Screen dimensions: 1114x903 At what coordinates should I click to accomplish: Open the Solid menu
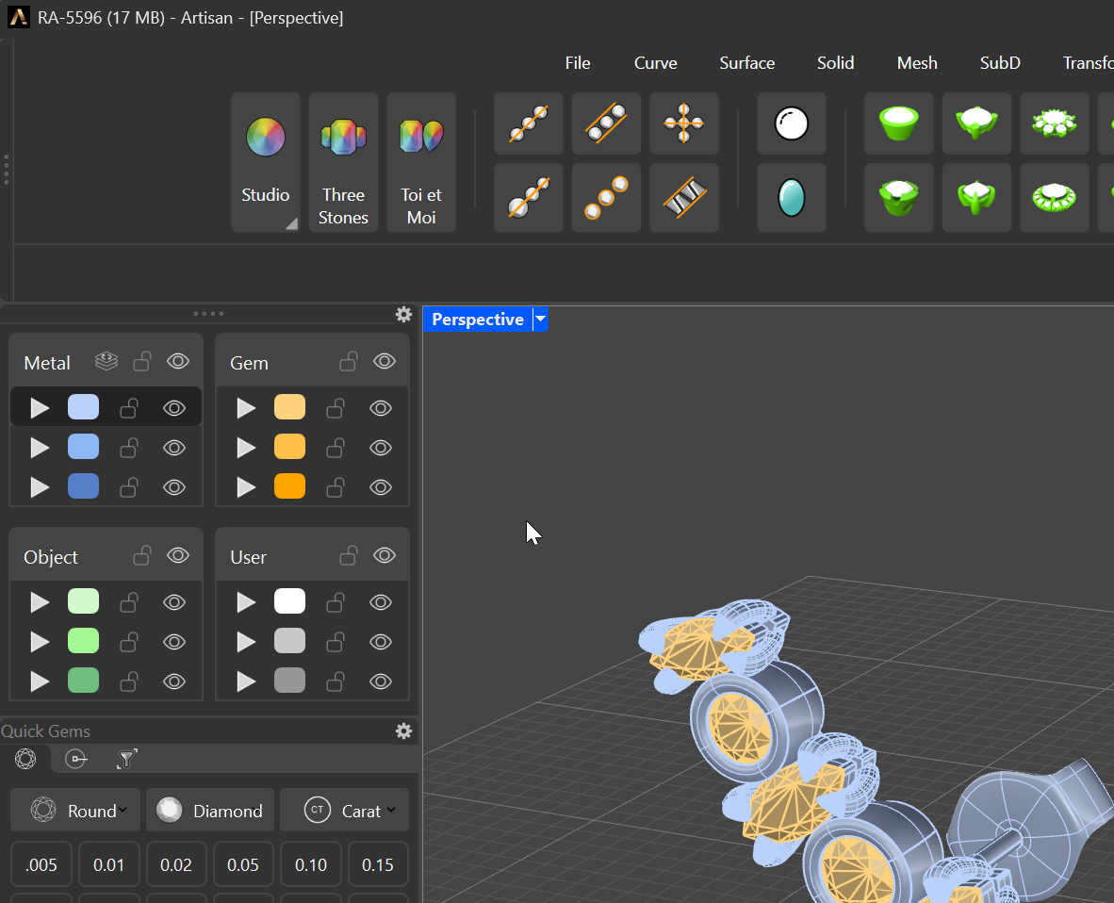[x=835, y=62]
